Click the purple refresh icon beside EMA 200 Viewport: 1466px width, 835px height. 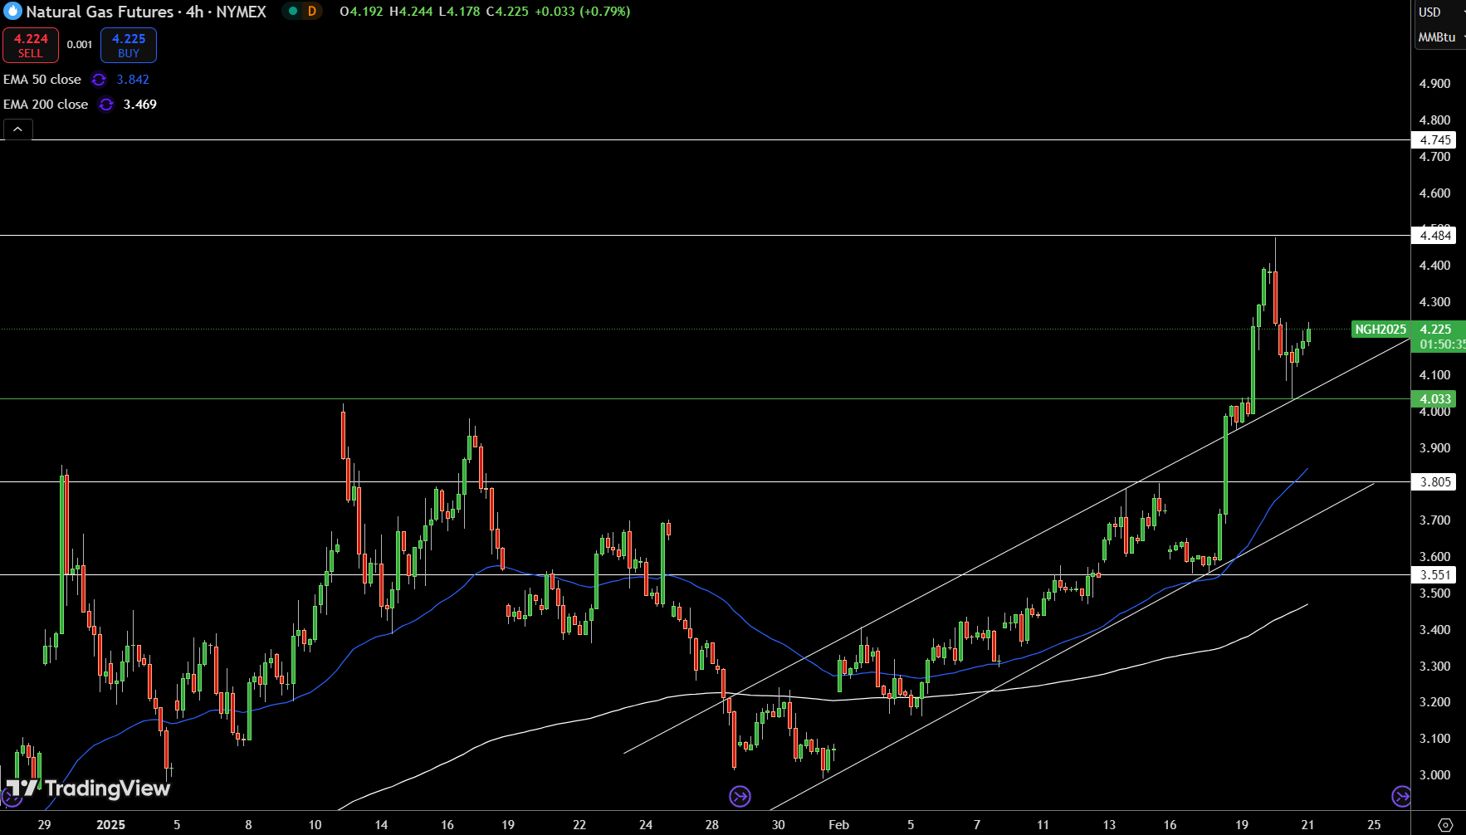[x=106, y=105]
